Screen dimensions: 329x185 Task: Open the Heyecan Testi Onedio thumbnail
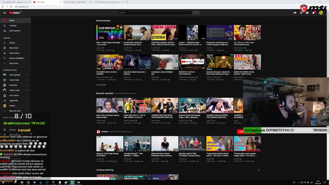click(110, 144)
